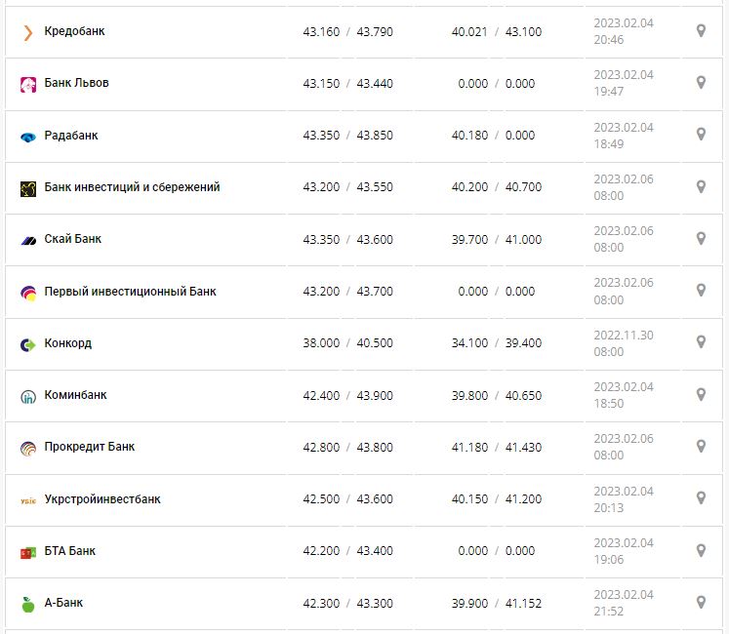Click the Банк Львов pink logo icon
The width and height of the screenshot is (729, 634).
pyautogui.click(x=27, y=85)
